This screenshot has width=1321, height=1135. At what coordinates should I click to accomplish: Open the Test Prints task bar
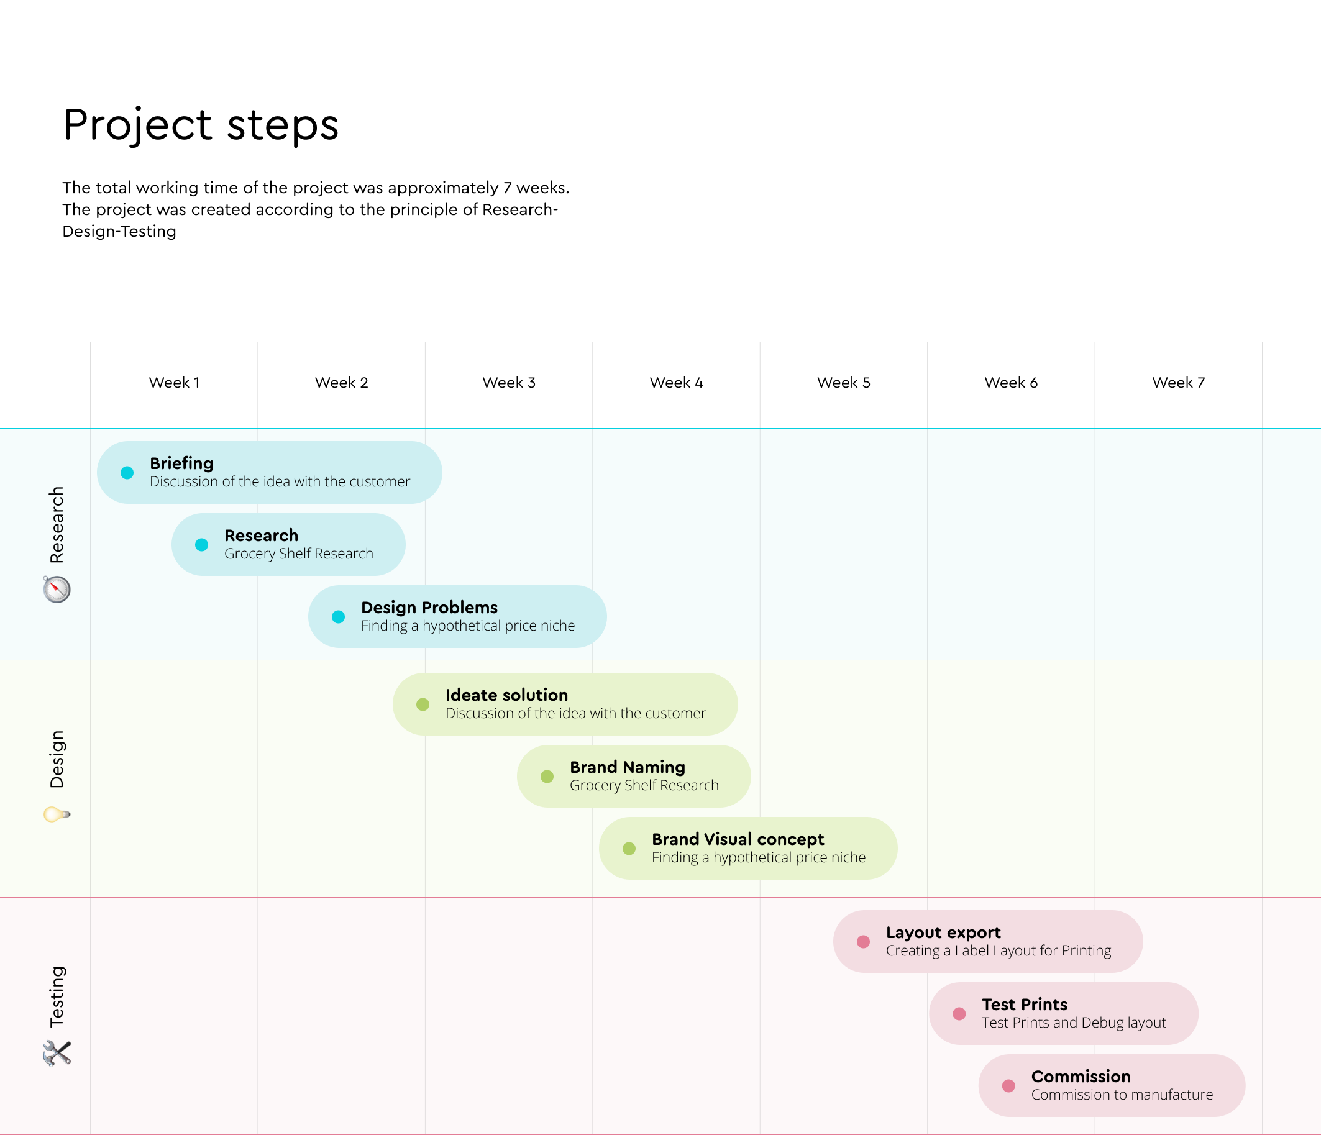(x=1063, y=1013)
